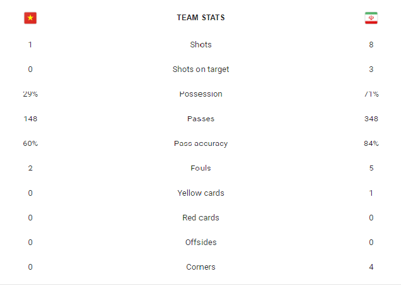Click the Red cards label
This screenshot has height=288, width=401.
pyautogui.click(x=200, y=217)
